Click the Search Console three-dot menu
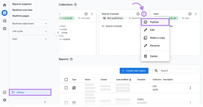Viewport: 203px width, 107px height. (x=144, y=14)
